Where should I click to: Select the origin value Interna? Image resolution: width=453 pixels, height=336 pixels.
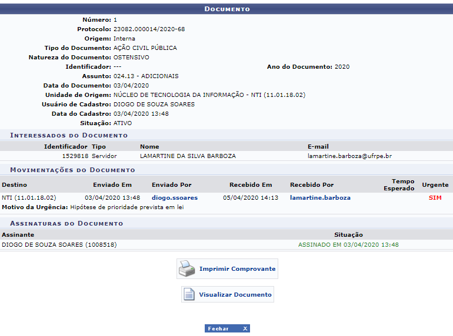click(124, 39)
